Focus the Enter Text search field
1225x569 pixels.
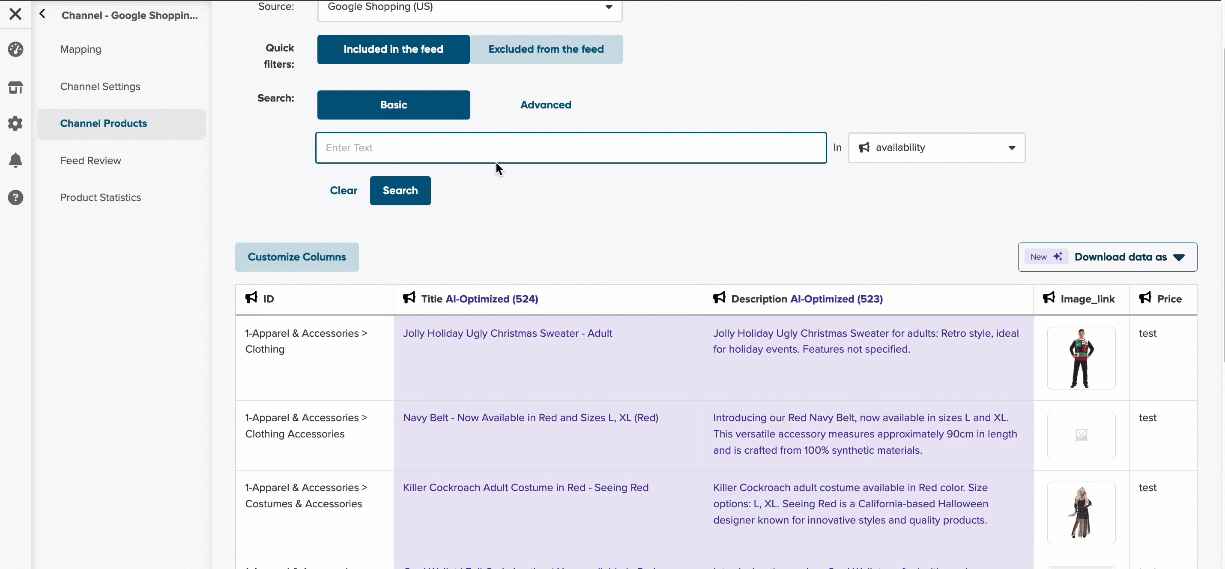571,147
